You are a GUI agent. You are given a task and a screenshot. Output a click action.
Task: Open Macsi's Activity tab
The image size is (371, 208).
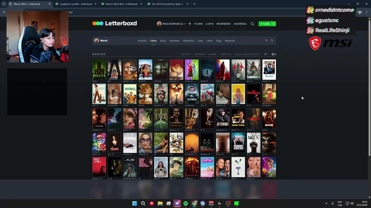pyautogui.click(x=142, y=41)
